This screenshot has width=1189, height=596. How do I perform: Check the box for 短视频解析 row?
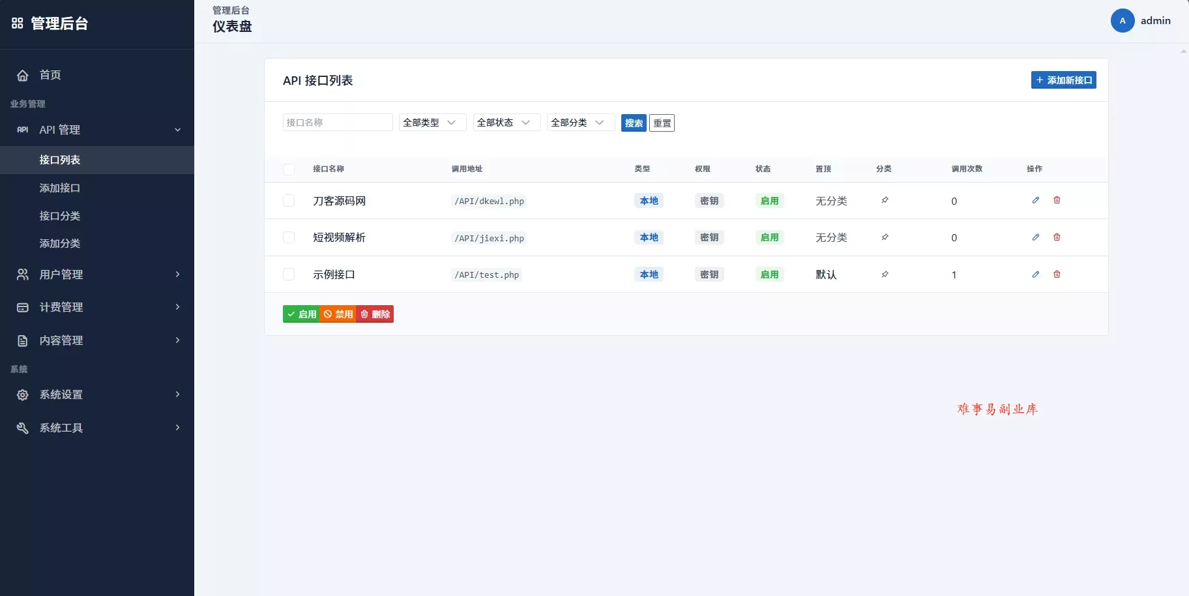(x=289, y=237)
